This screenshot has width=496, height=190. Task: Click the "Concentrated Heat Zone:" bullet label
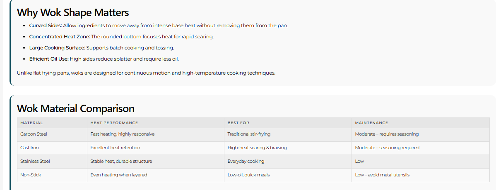point(60,37)
